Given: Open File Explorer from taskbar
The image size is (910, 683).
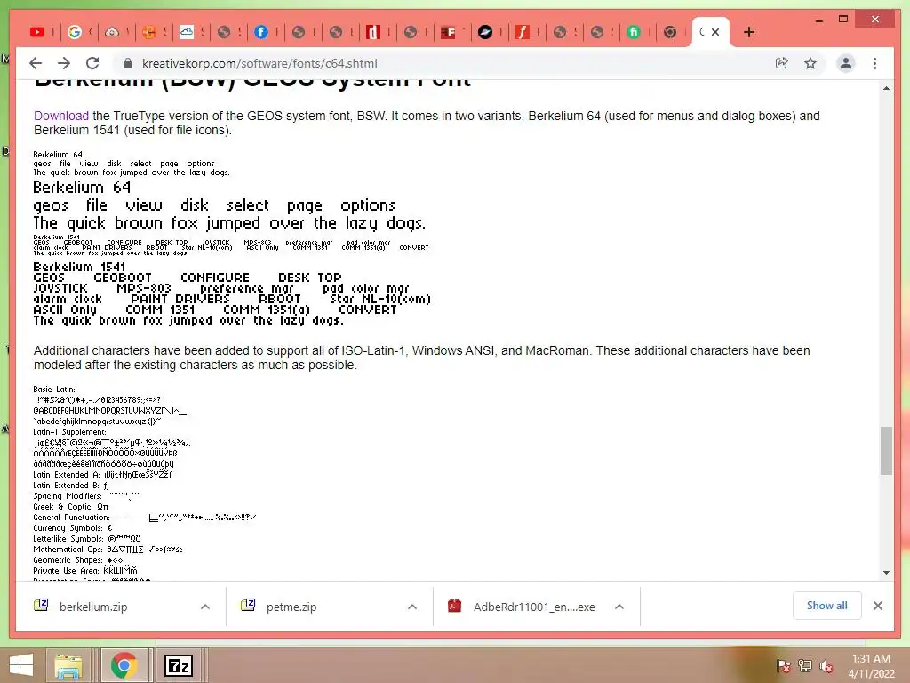Looking at the screenshot, I should click(69, 665).
